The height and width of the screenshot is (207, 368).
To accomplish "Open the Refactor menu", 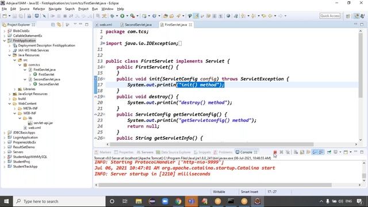I will click(39, 9).
